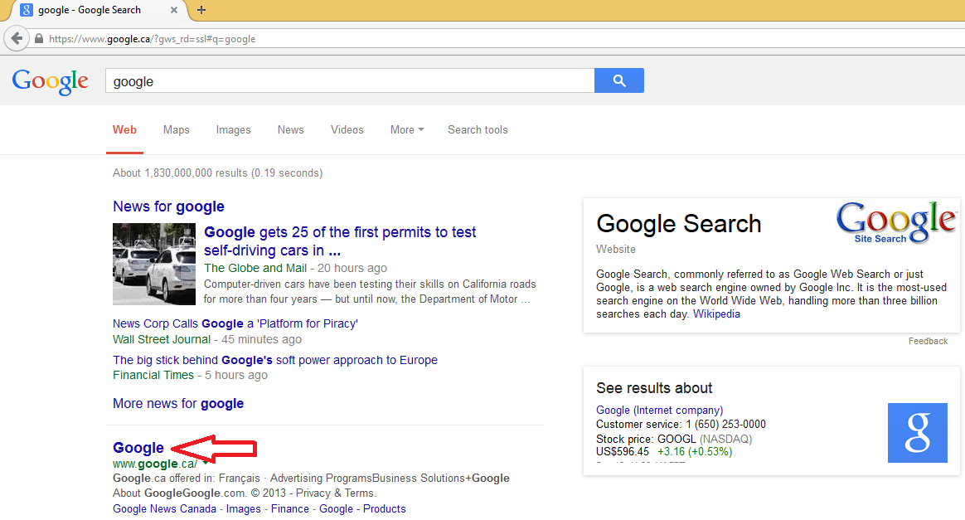Screen dimensions: 965x520
Task: Click the green arrow next to www.google.ca
Action: pyautogui.click(x=206, y=464)
